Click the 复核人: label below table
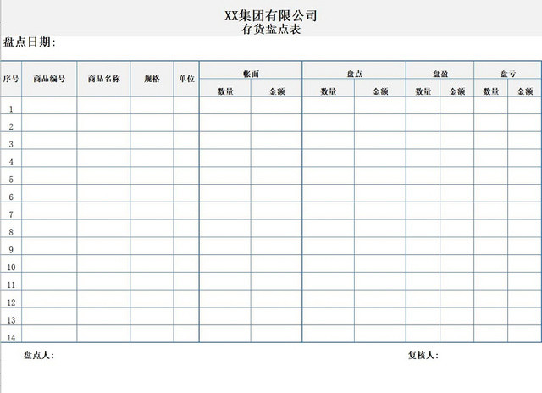Image resolution: width=542 pixels, height=393 pixels. pos(423,356)
